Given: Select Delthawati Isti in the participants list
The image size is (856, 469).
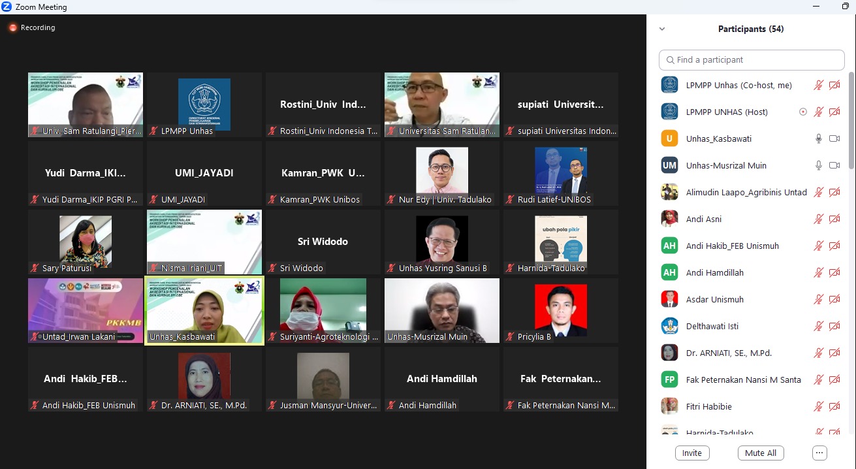Looking at the screenshot, I should 712,326.
